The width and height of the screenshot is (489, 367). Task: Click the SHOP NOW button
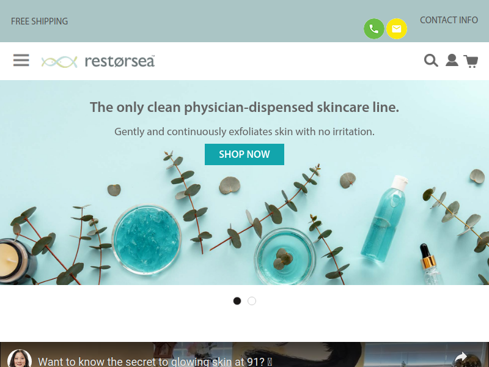coord(244,154)
